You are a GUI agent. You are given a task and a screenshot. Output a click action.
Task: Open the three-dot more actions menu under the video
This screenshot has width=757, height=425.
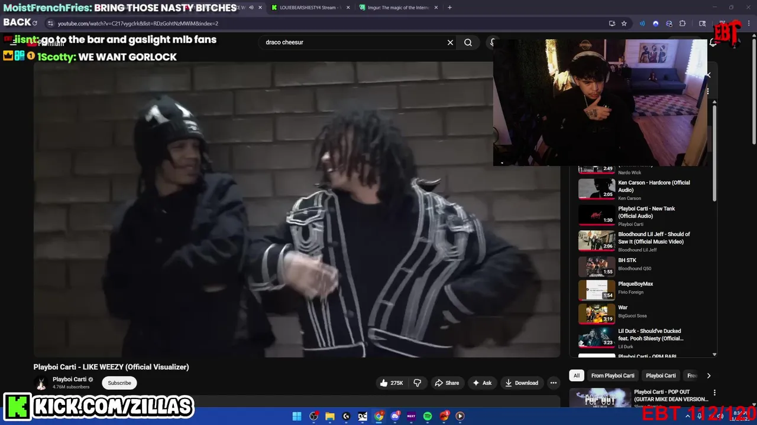coord(554,383)
